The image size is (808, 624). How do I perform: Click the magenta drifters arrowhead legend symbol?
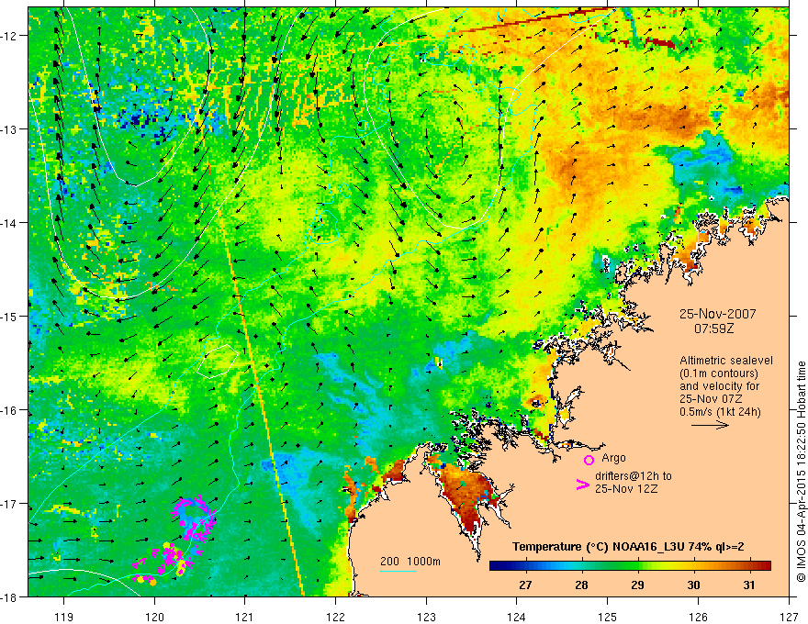coord(582,485)
